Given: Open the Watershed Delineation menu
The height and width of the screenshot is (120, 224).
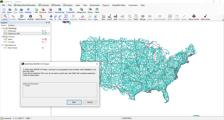Looking at the screenshot, I should click(25, 5).
